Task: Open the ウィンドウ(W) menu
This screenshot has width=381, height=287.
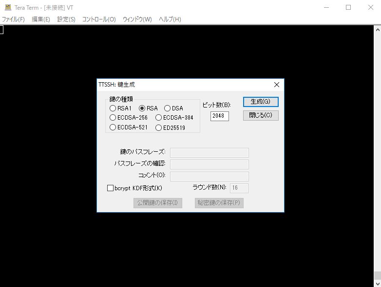Action: coord(137,19)
